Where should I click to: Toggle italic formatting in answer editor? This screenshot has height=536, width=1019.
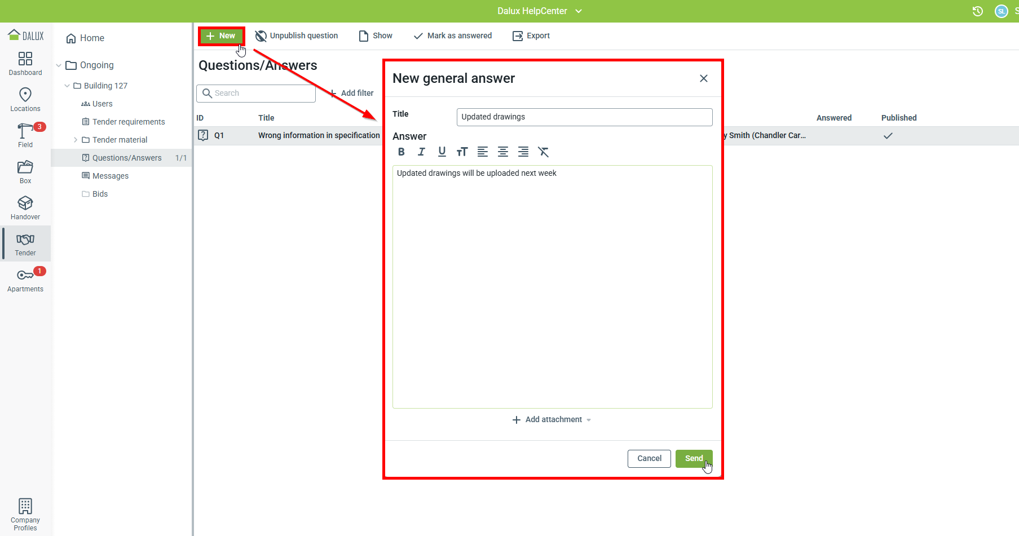pos(421,152)
